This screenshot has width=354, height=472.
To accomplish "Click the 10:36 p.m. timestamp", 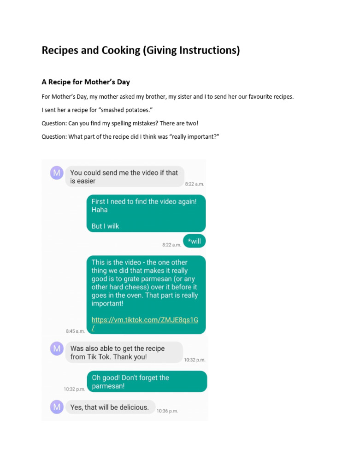I will pos(167,411).
